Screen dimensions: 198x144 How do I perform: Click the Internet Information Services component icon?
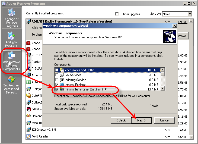pyautogui.click(x=62, y=89)
